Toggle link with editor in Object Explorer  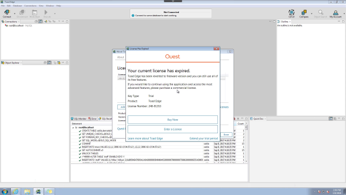[49, 63]
